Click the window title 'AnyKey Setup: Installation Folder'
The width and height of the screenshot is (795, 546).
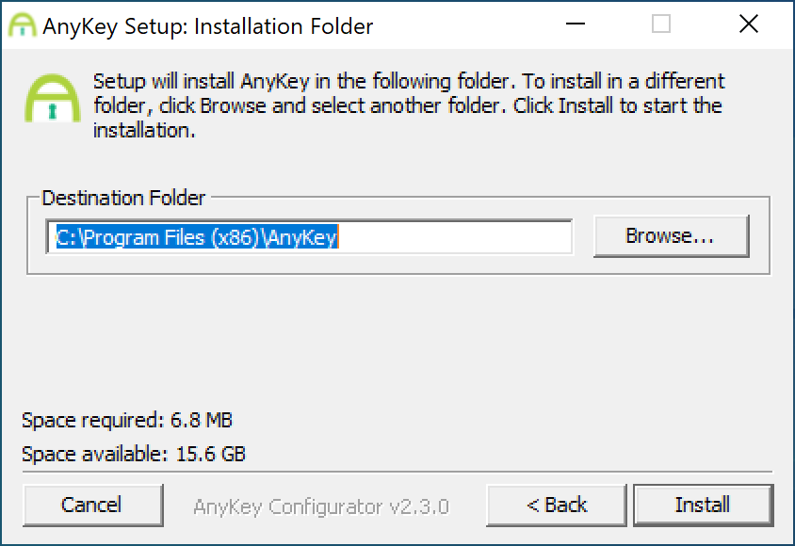tap(208, 26)
